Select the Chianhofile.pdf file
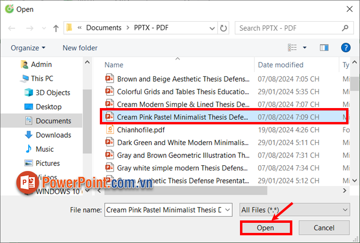 (141, 130)
